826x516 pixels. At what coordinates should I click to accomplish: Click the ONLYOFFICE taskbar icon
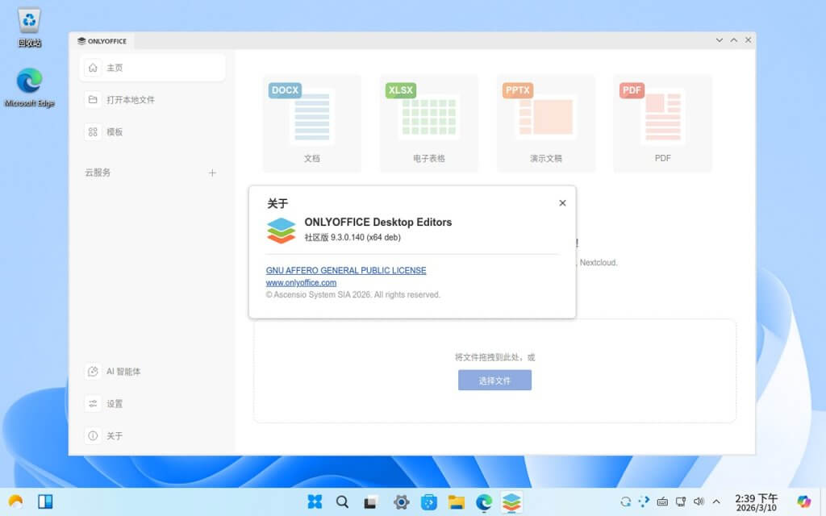[x=511, y=501]
